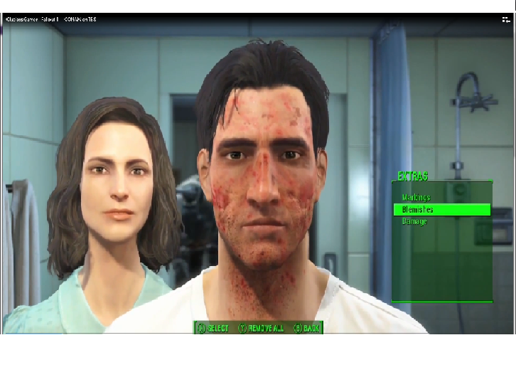Screen dimensions: 516x377
Task: Select the highlighted Blemishes entry
Action: click(442, 210)
